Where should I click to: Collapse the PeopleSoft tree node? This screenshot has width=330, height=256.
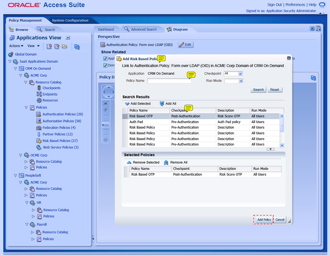(x=15, y=175)
